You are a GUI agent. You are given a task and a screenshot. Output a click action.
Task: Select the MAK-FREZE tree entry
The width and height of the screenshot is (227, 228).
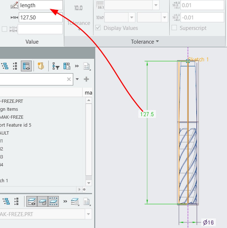[x=12, y=117]
